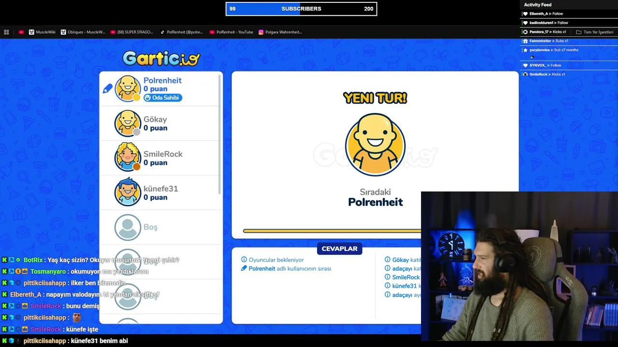Click Polrenheit's avatar in the player list
The image size is (618, 347).
[x=128, y=89]
